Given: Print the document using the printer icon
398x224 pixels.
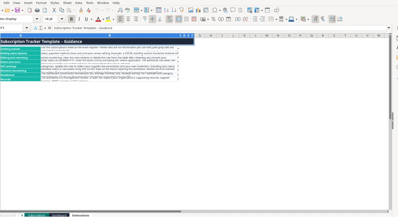Looking at the screenshot, I should pos(37,10).
